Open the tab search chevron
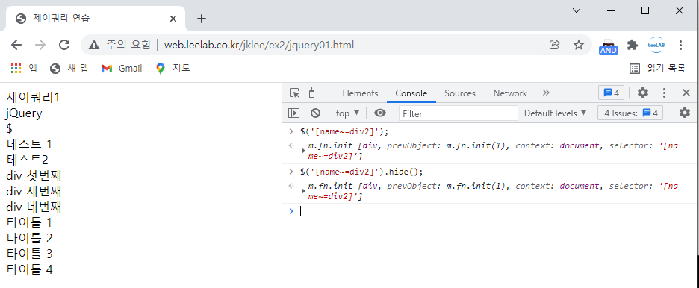 (x=577, y=10)
